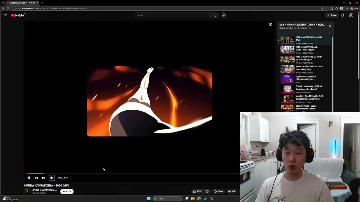360x202 pixels.
Task: Open the Ask AI button
Action: coord(232,191)
